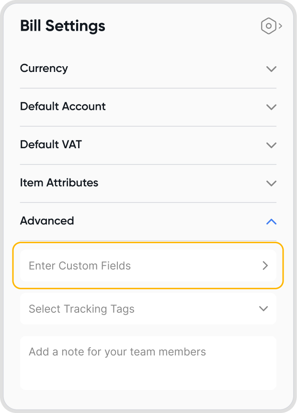Expand the Currency section chevron
This screenshot has height=413, width=297.
coord(271,69)
